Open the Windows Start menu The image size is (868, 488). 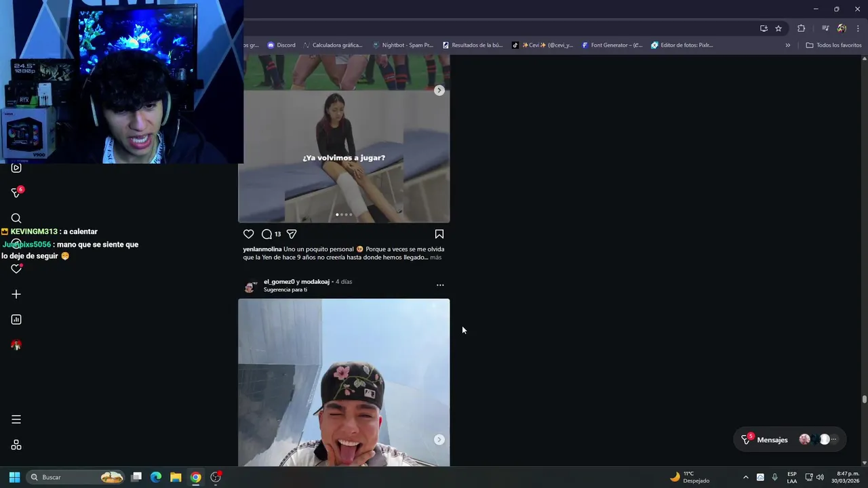click(14, 477)
